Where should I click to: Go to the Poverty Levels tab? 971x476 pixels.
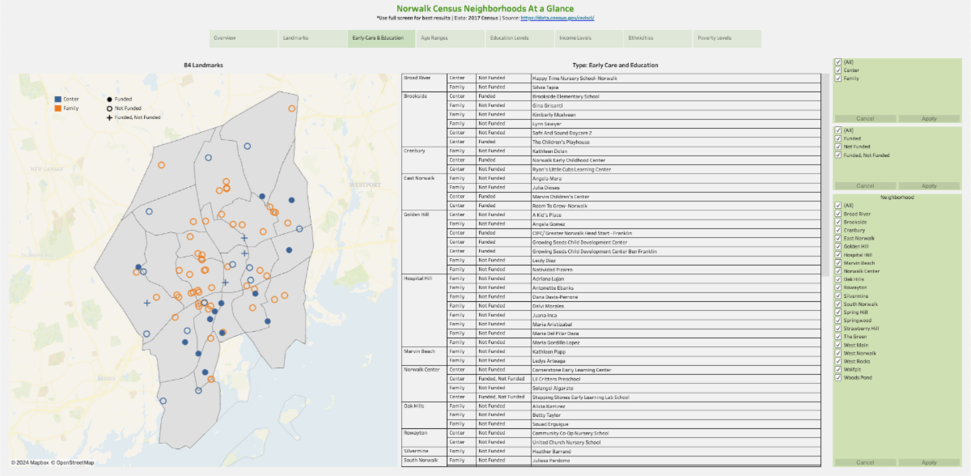point(727,38)
